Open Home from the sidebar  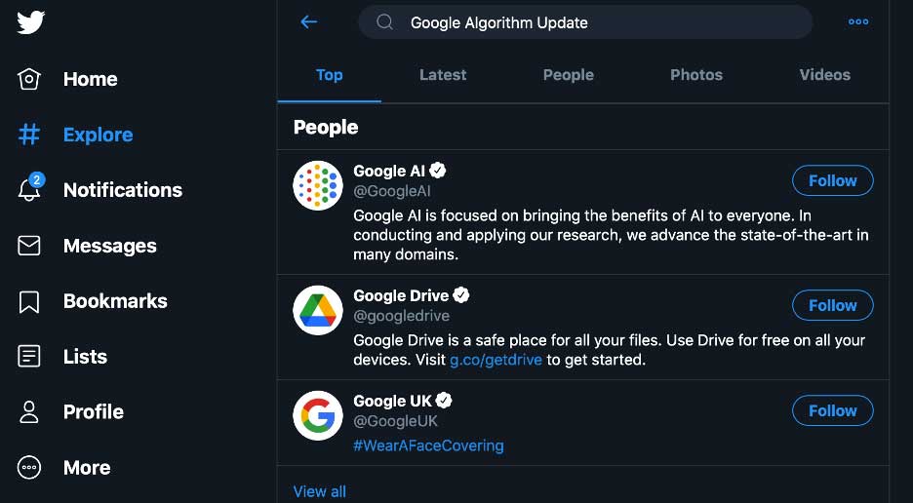67,79
